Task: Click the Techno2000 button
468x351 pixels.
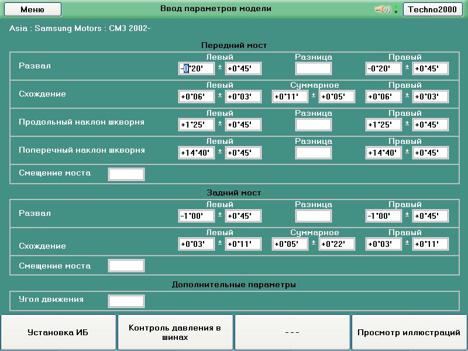Action: 432,9
